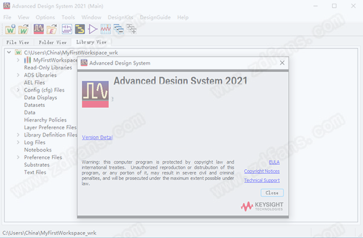The width and height of the screenshot is (363, 238).
Task: Open an example workspace (E folder icon)
Action: pos(51,29)
